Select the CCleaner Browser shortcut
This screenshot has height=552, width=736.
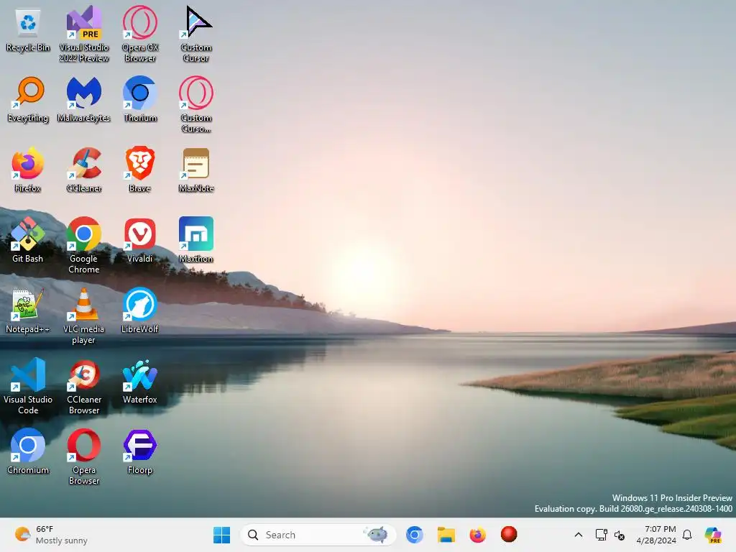[84, 386]
